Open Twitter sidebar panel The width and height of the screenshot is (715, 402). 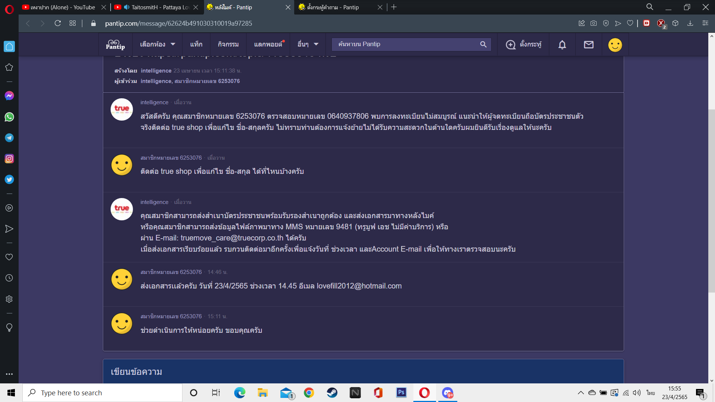pyautogui.click(x=9, y=179)
